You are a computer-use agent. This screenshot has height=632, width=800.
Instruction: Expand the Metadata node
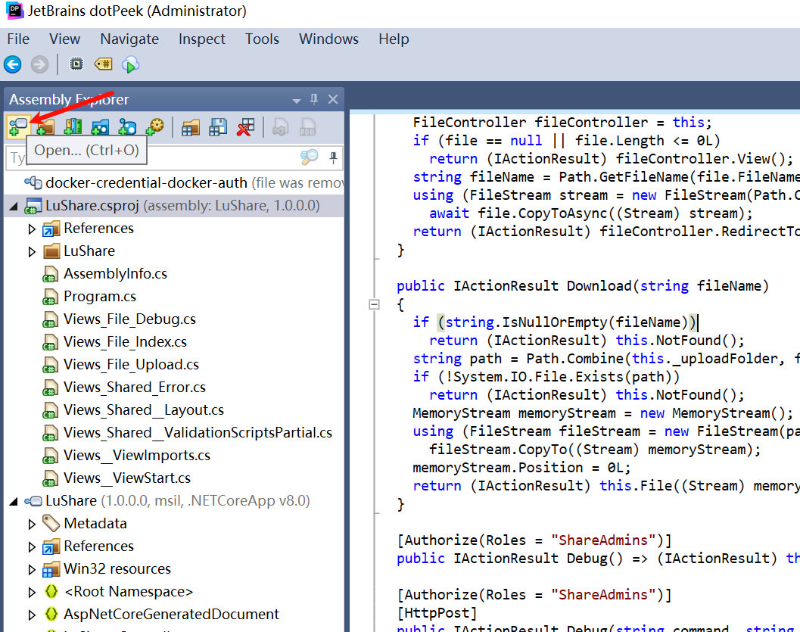click(x=32, y=524)
